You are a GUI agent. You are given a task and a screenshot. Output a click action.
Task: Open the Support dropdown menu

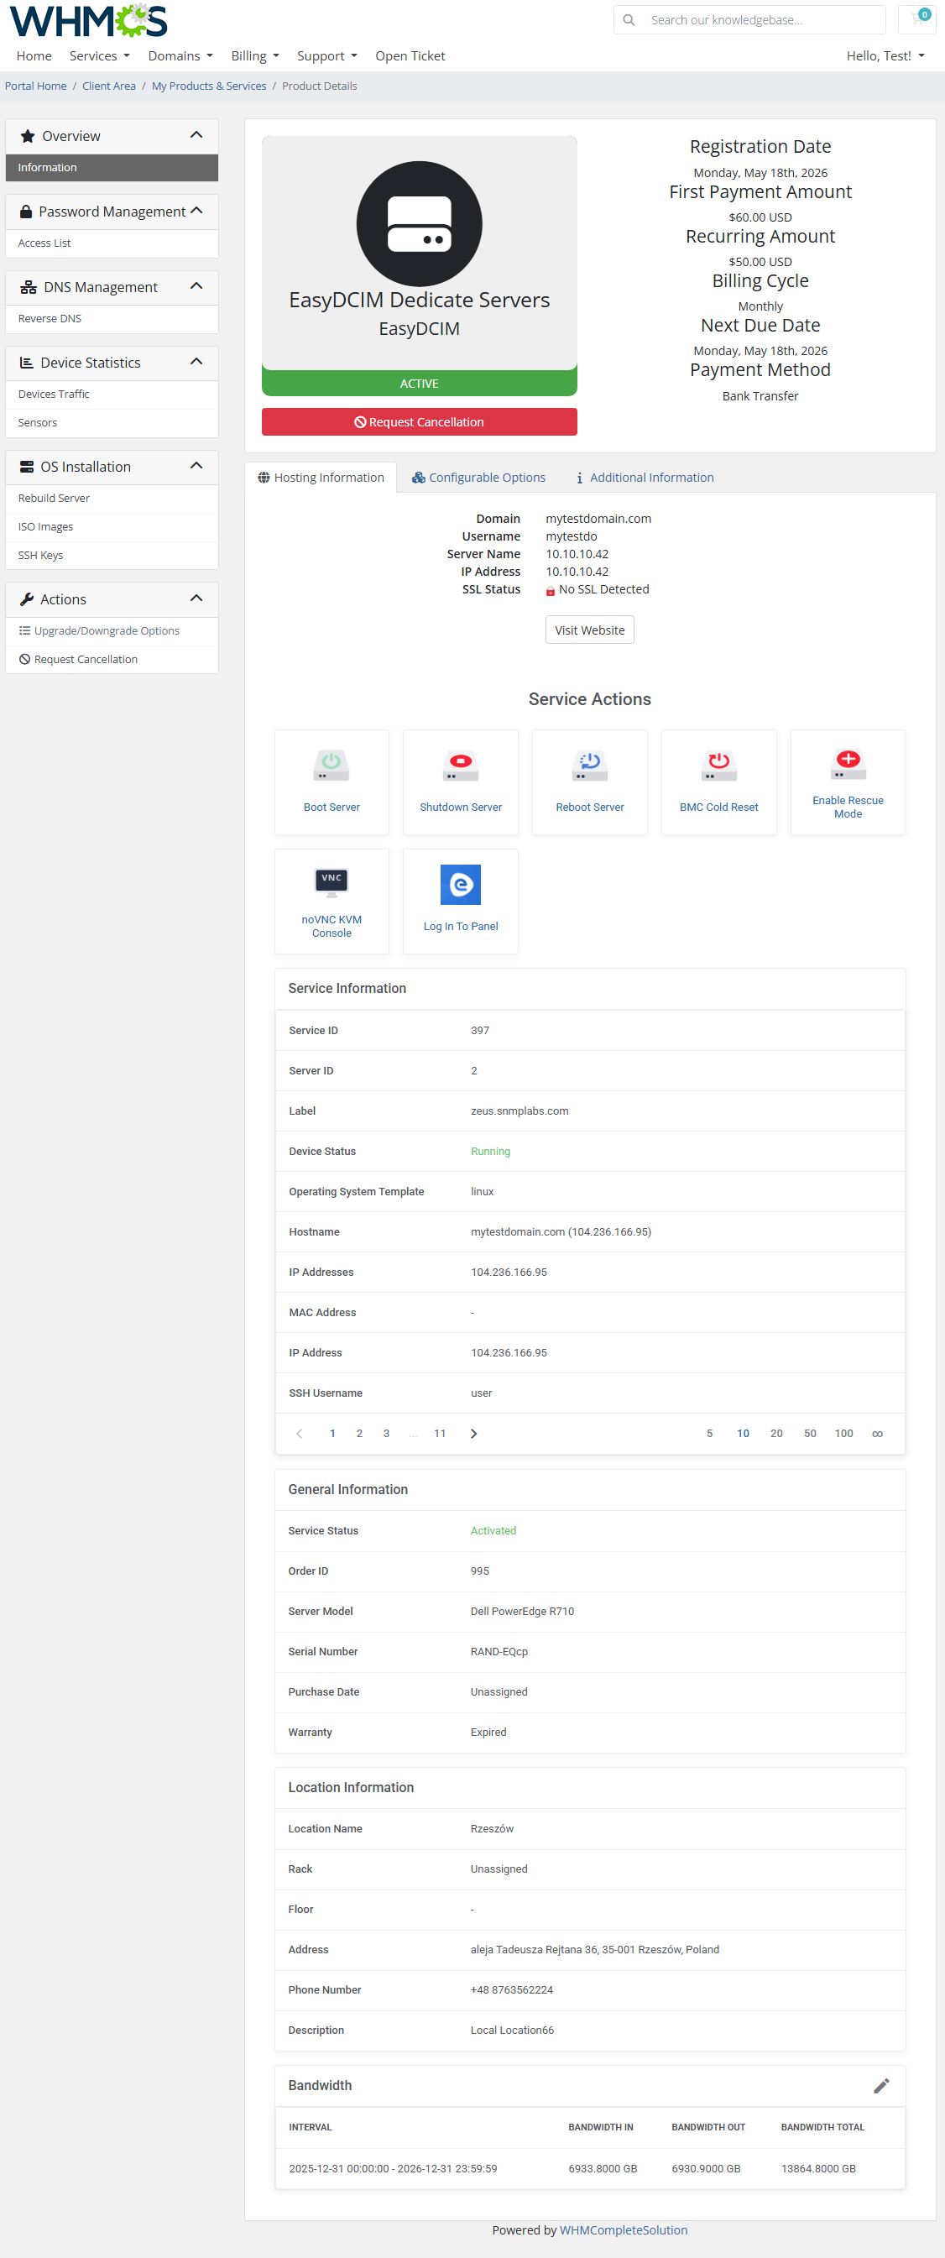click(327, 55)
